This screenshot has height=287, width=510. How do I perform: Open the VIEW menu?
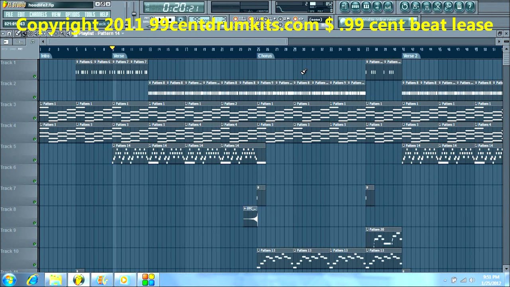coord(56,14)
